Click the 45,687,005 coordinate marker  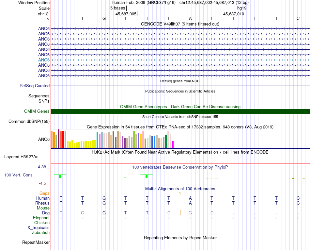[126, 14]
